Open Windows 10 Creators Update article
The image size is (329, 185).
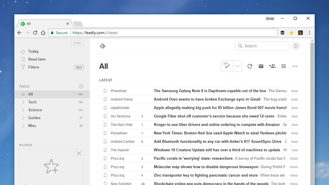[x=217, y=150]
